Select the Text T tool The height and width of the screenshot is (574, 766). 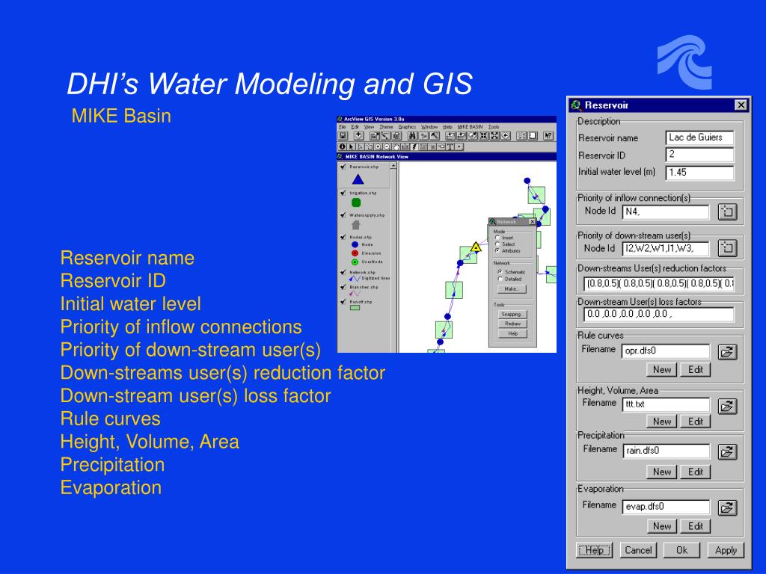450,147
